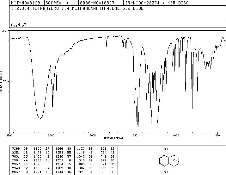Click the 3251 peak table entry
This screenshot has height=175, width=226.
[20, 153]
